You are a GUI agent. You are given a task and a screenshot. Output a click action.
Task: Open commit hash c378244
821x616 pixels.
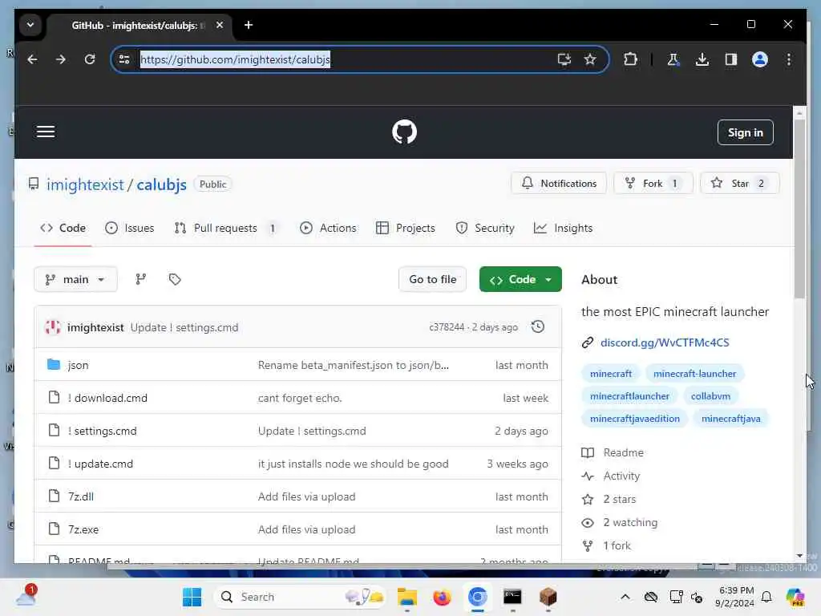447,327
